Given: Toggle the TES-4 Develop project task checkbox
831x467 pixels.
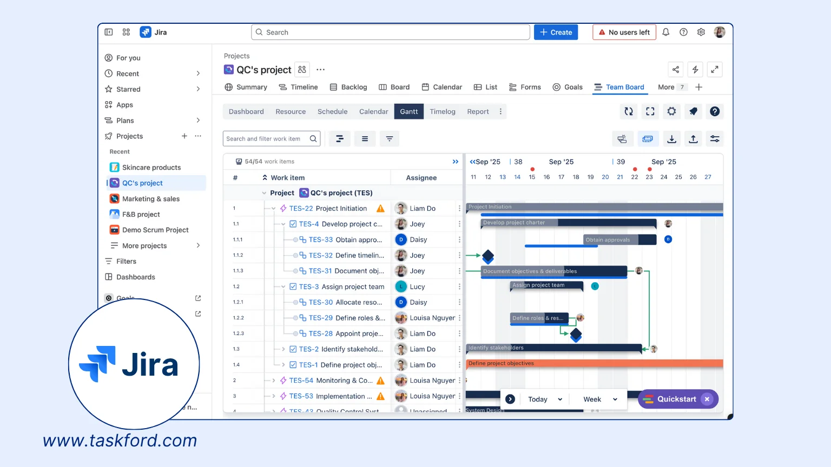Looking at the screenshot, I should (x=293, y=224).
